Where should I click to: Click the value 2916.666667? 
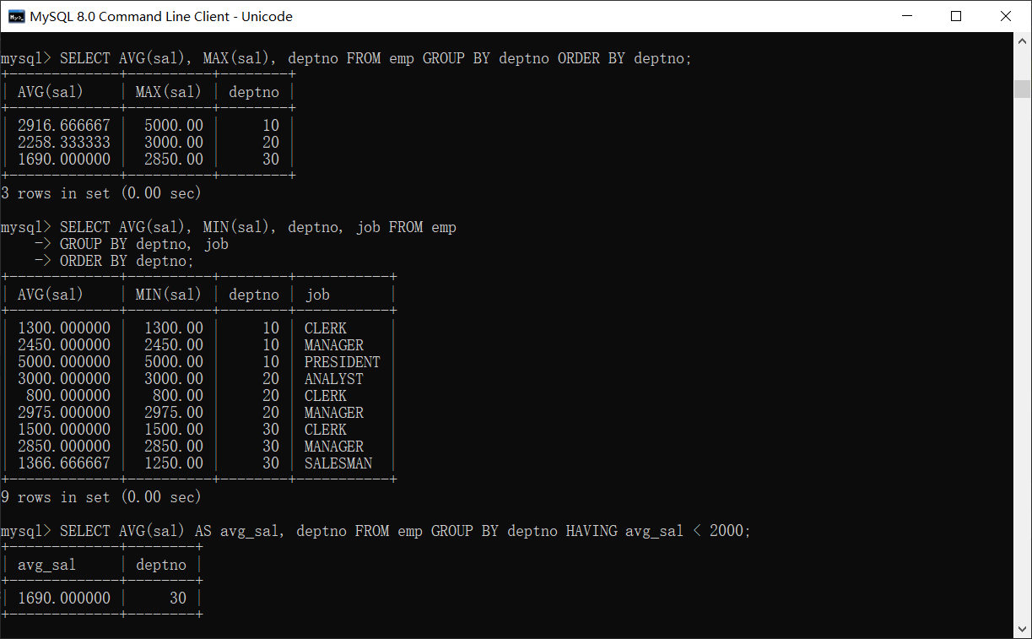click(x=64, y=126)
